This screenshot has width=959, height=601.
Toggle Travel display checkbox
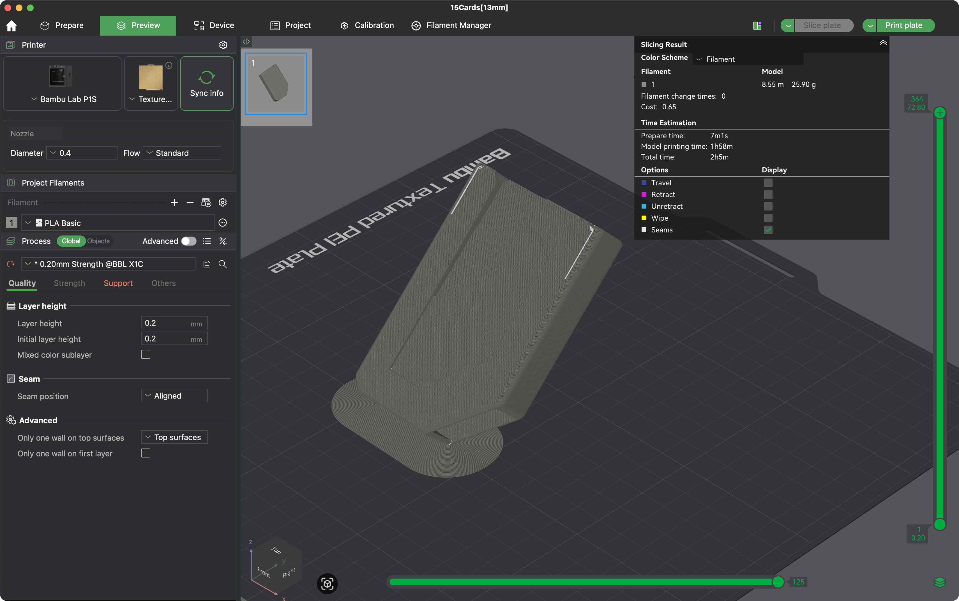pos(768,182)
